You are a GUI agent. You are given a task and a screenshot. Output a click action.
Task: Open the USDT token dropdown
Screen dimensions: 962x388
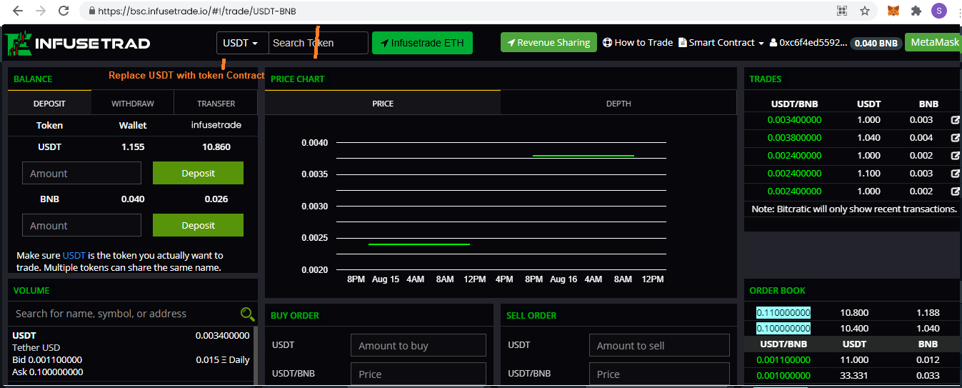tap(242, 43)
